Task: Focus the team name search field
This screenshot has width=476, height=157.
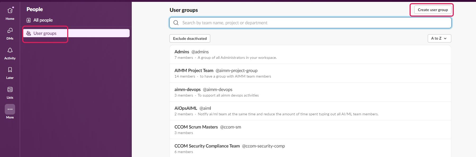Action: [x=310, y=23]
